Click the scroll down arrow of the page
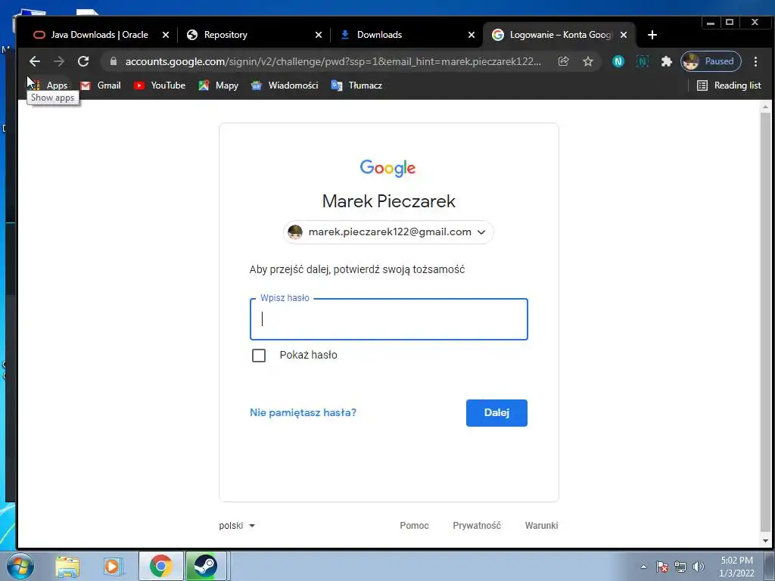Screen dimensions: 775x581 pyautogui.click(x=765, y=541)
